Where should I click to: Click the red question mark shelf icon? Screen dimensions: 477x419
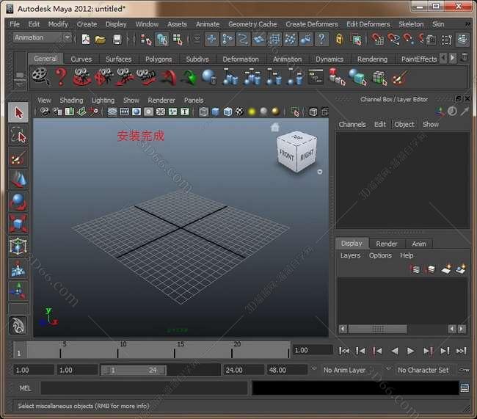(61, 77)
